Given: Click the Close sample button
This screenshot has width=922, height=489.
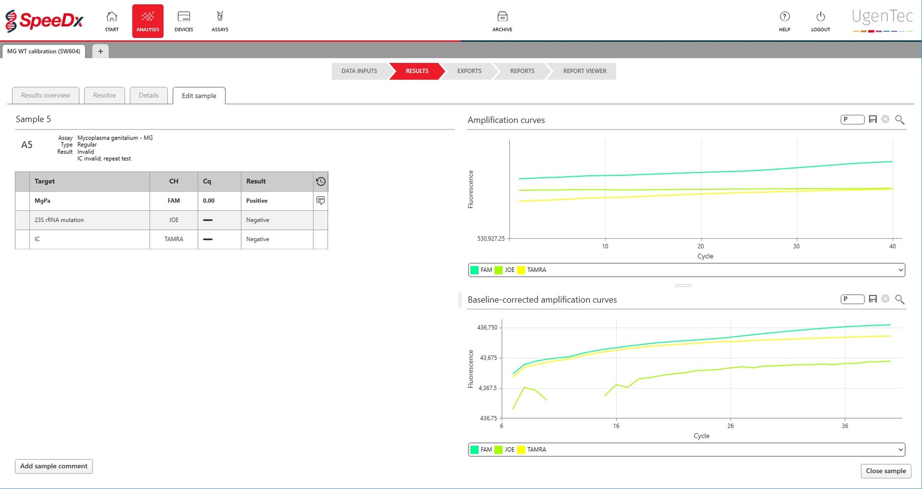Looking at the screenshot, I should coord(886,471).
